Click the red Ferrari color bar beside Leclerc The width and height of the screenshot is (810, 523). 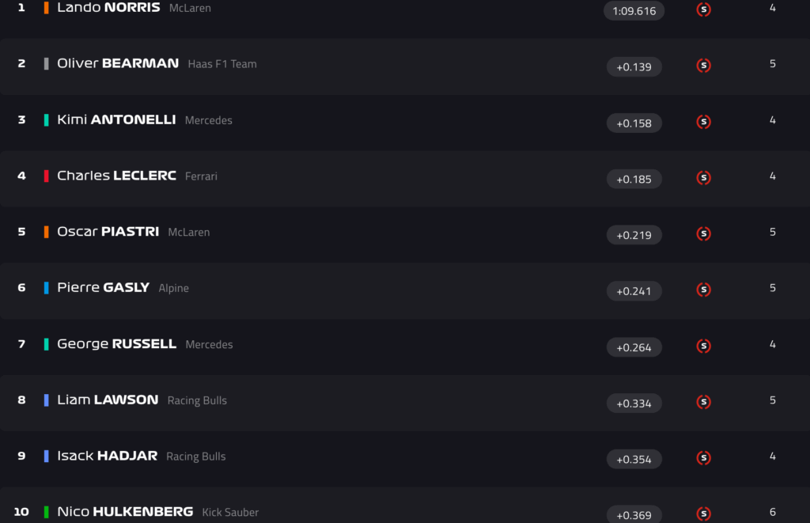pos(47,176)
